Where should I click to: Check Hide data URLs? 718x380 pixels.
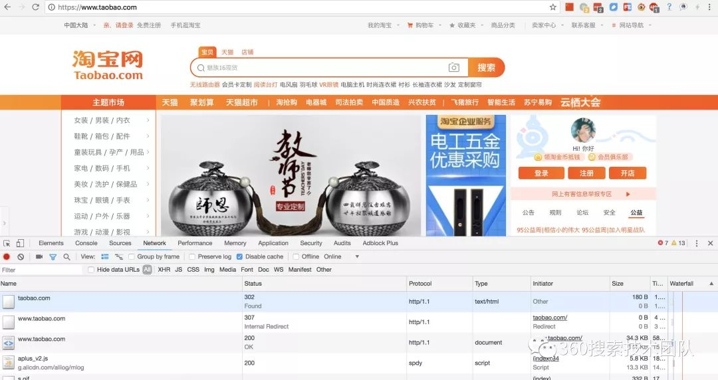(x=91, y=270)
